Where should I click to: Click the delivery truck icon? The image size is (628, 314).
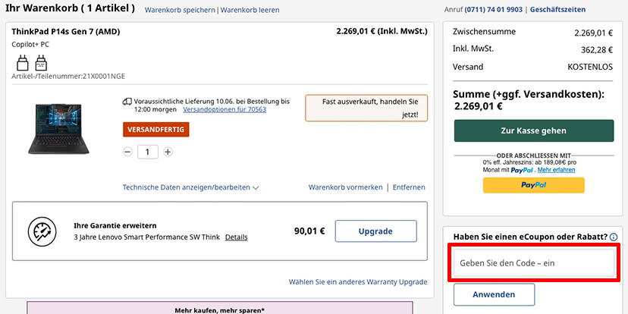pyautogui.click(x=127, y=102)
